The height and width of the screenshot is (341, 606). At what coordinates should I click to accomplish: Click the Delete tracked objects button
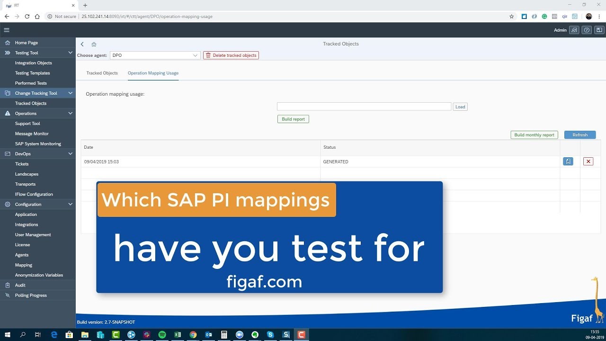[231, 55]
